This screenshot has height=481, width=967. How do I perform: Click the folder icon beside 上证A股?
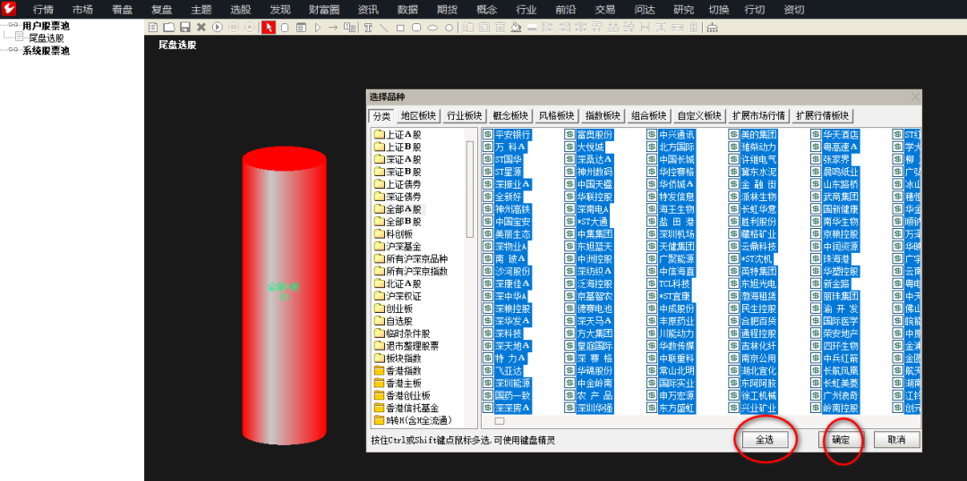[380, 134]
